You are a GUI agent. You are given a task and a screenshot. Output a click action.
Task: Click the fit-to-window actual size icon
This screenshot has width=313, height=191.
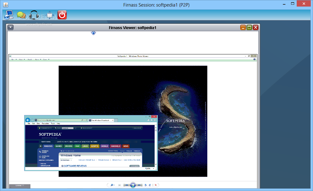(x=119, y=185)
